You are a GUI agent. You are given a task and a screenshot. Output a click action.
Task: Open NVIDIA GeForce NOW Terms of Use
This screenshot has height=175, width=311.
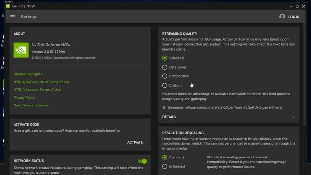point(41,82)
